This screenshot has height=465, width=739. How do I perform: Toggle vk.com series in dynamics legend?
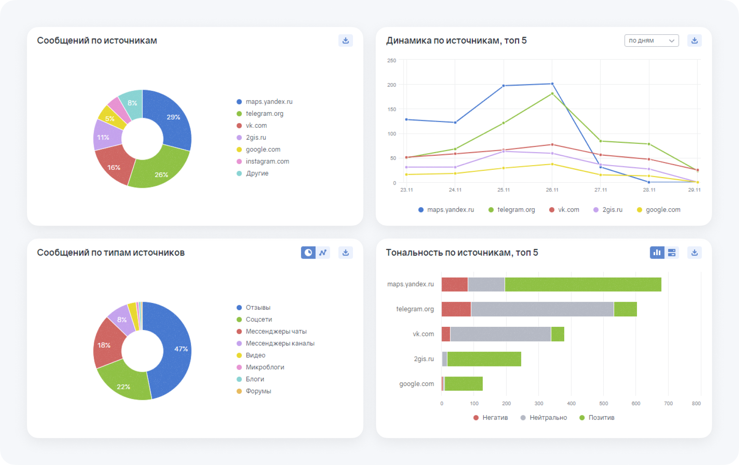[564, 210]
